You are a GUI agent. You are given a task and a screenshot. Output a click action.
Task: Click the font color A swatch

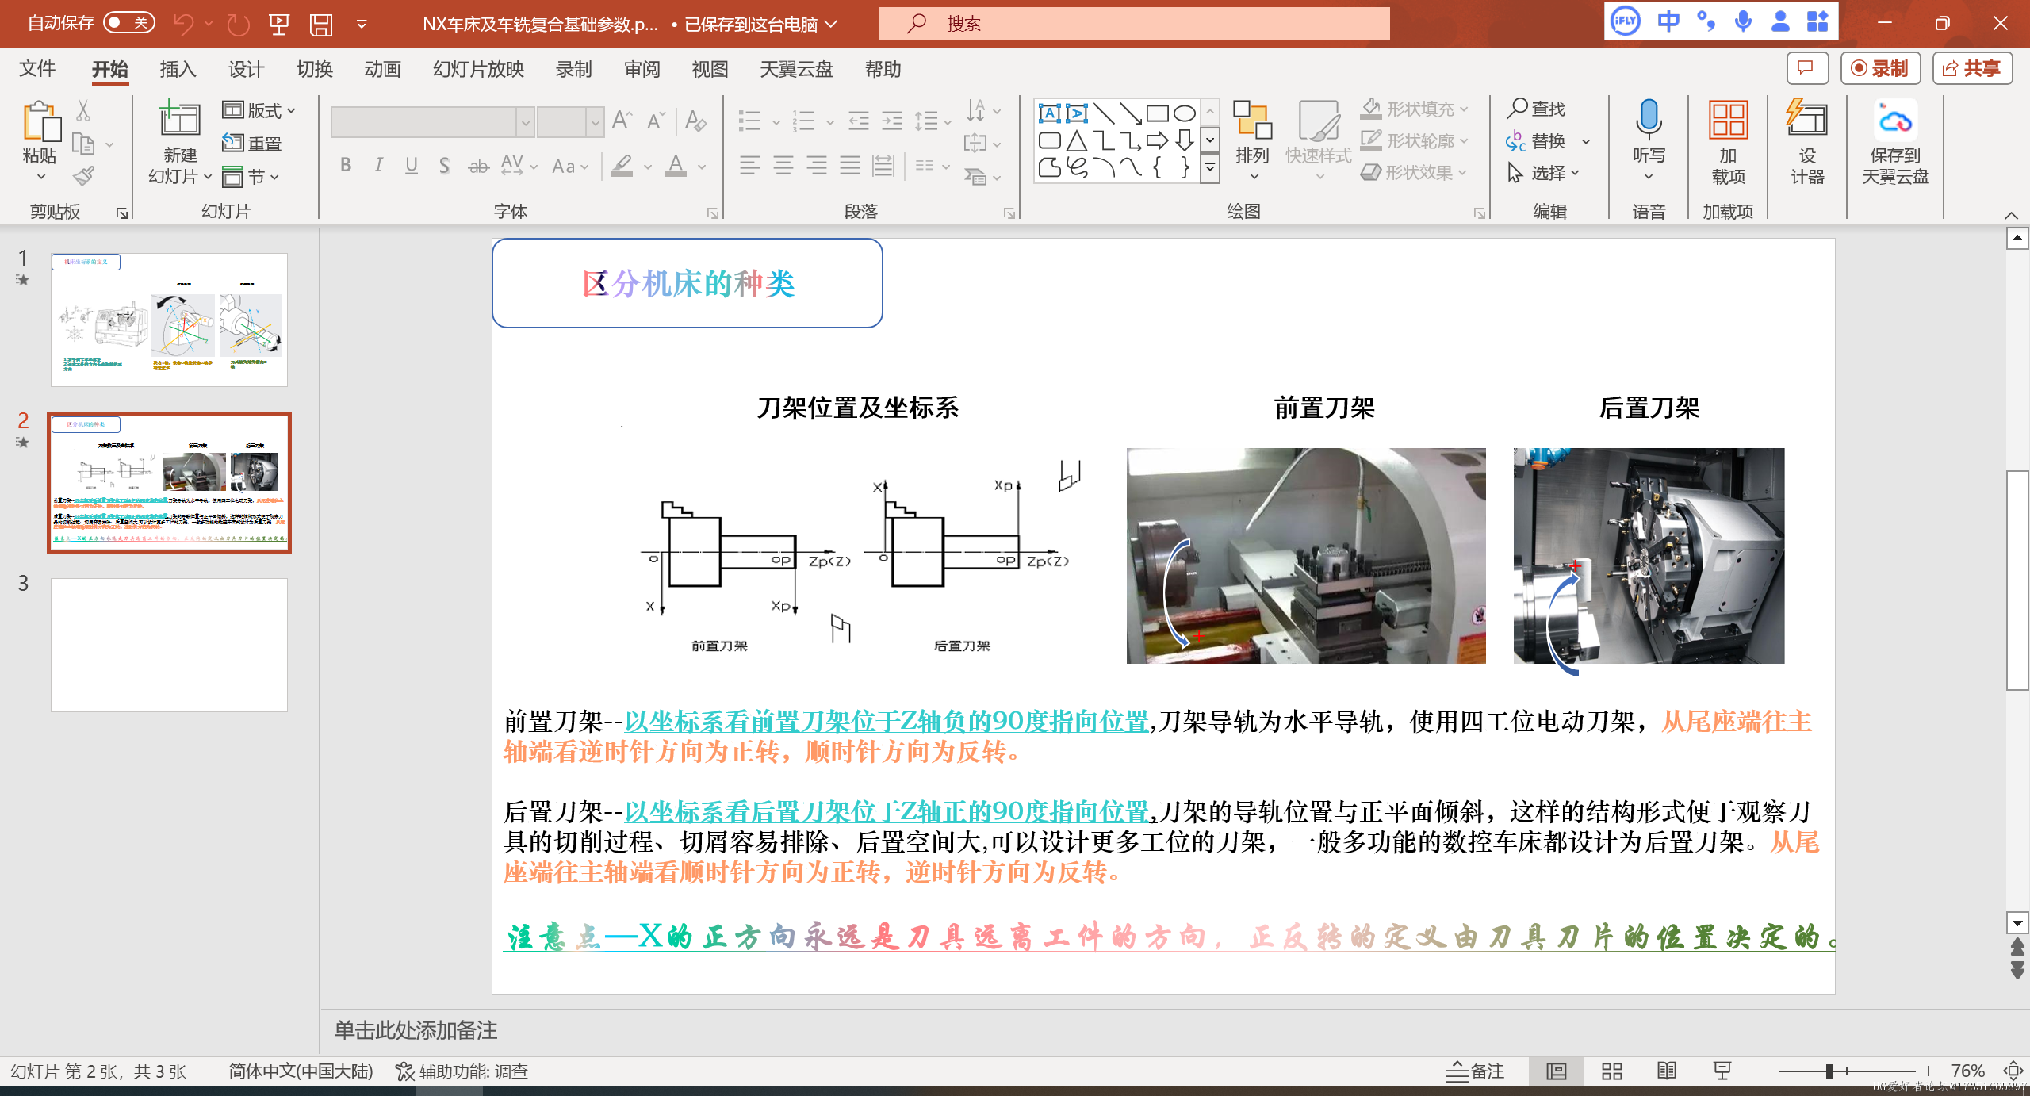[x=676, y=166]
